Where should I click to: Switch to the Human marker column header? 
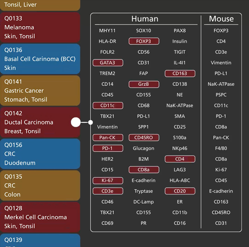145,19
